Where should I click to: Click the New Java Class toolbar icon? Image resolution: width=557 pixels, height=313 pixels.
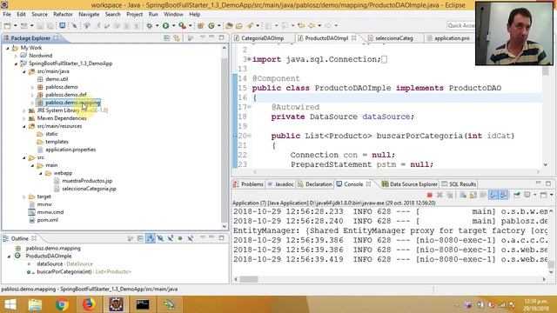[x=211, y=25]
